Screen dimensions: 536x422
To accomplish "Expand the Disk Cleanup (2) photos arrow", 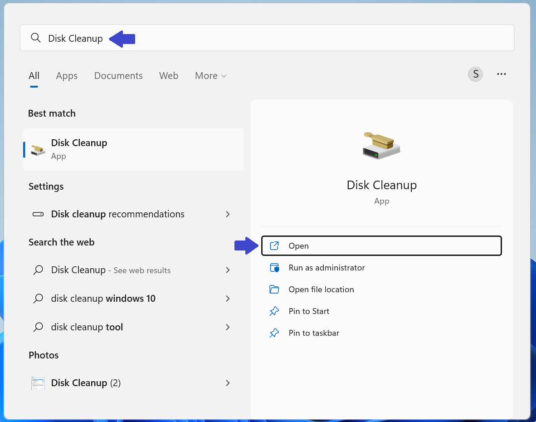I will click(x=228, y=383).
